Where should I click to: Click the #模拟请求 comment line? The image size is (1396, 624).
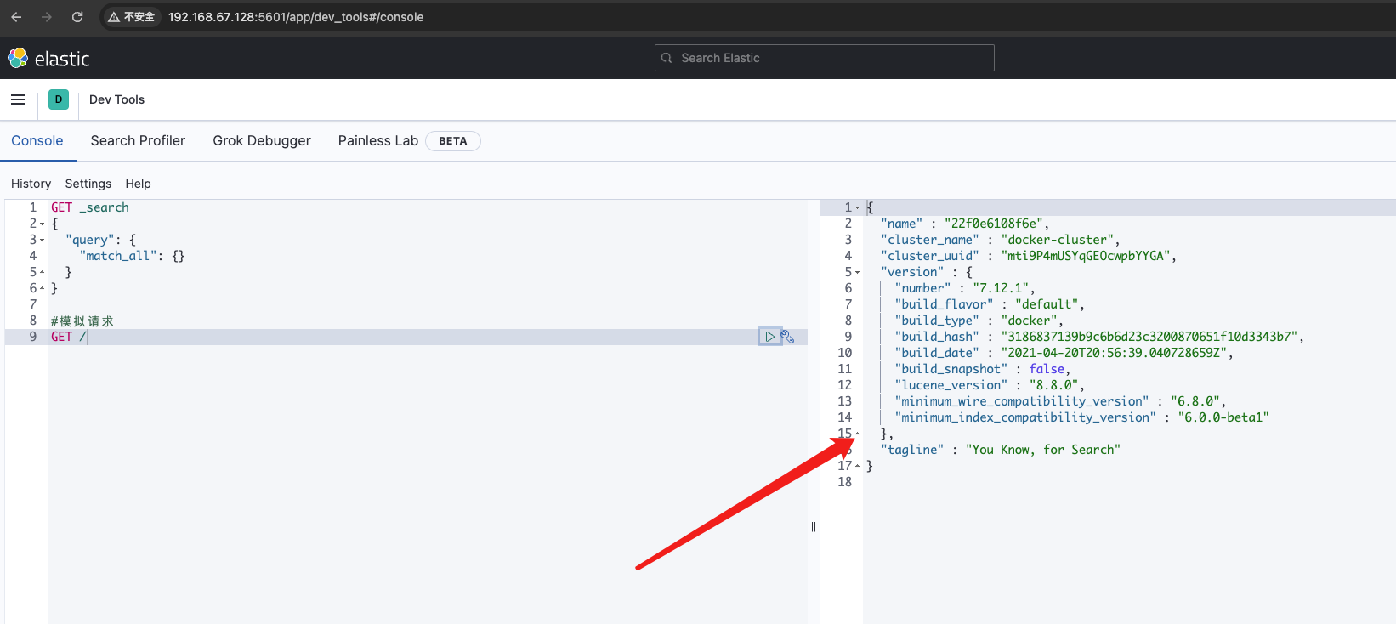(82, 321)
